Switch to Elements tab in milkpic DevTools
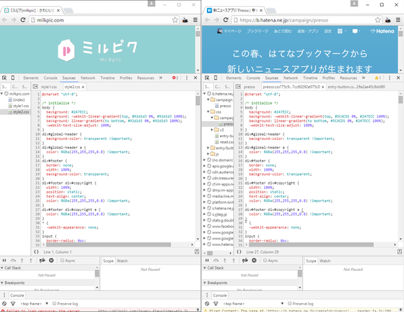This screenshot has height=312, width=404. tap(31, 78)
